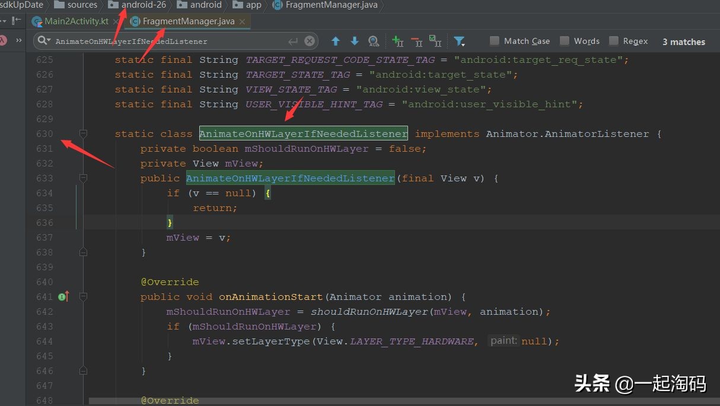
Task: Click inside the find search text field
Action: tap(166, 41)
